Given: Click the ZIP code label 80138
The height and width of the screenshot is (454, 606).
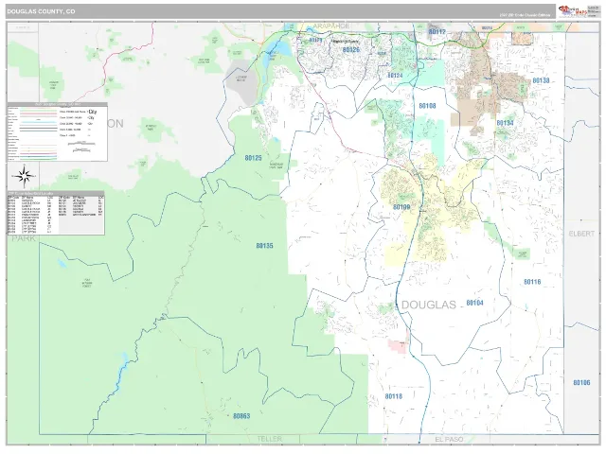Looking at the screenshot, I should click(541, 80).
